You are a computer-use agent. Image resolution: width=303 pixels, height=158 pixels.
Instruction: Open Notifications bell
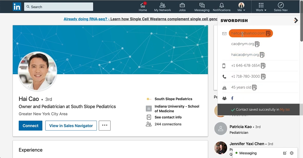(222, 7)
